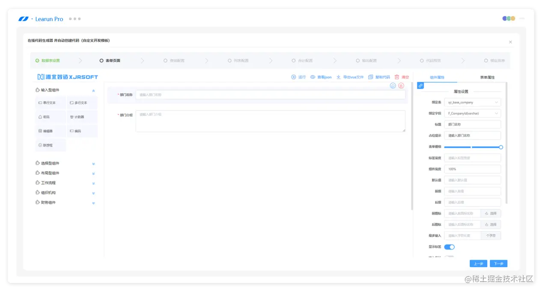Click the properties panel vertical scrollbar
This screenshot has width=542, height=292.
(506, 143)
